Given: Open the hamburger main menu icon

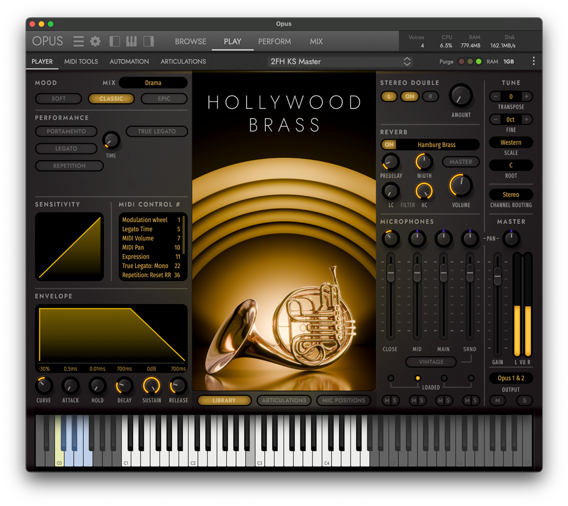Looking at the screenshot, I should [x=78, y=41].
